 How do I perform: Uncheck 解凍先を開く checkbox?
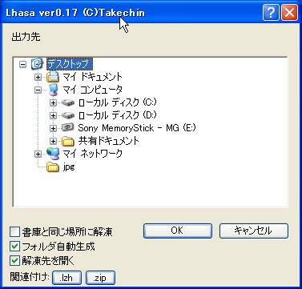click(14, 261)
